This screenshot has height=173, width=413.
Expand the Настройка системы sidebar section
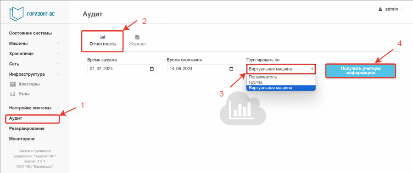(x=58, y=108)
